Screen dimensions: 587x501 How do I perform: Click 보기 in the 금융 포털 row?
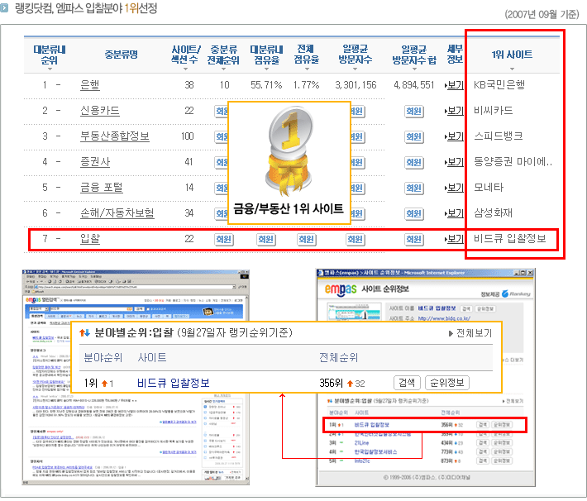(x=456, y=187)
